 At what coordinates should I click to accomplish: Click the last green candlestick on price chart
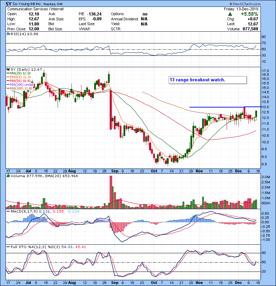[256, 114]
